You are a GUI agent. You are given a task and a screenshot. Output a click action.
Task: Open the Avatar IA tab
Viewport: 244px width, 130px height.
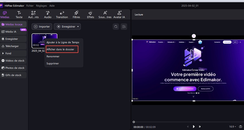119,15
